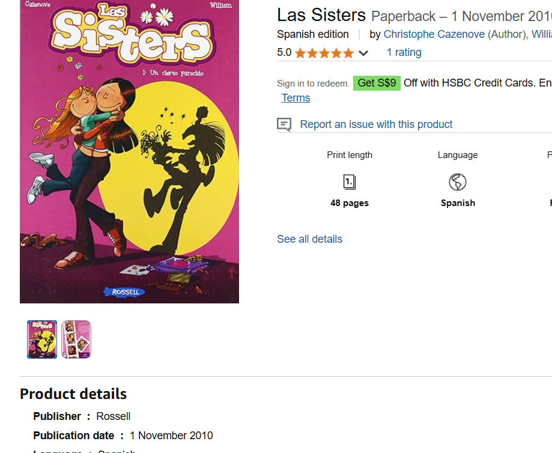552x453 pixels.
Task: Open the 1 rating link
Action: [404, 52]
